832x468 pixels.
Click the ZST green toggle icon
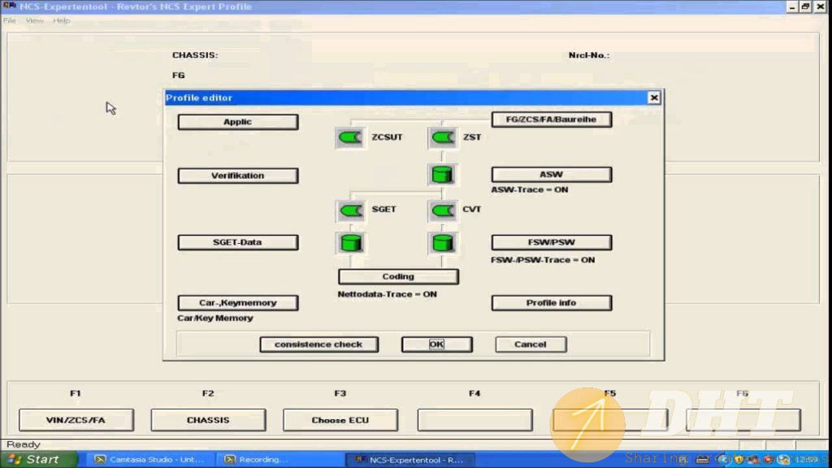[443, 137]
